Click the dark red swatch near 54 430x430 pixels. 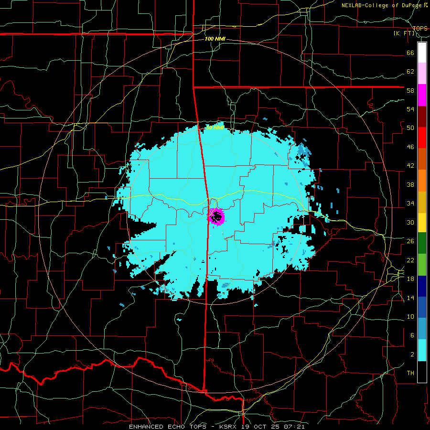[x=422, y=117]
